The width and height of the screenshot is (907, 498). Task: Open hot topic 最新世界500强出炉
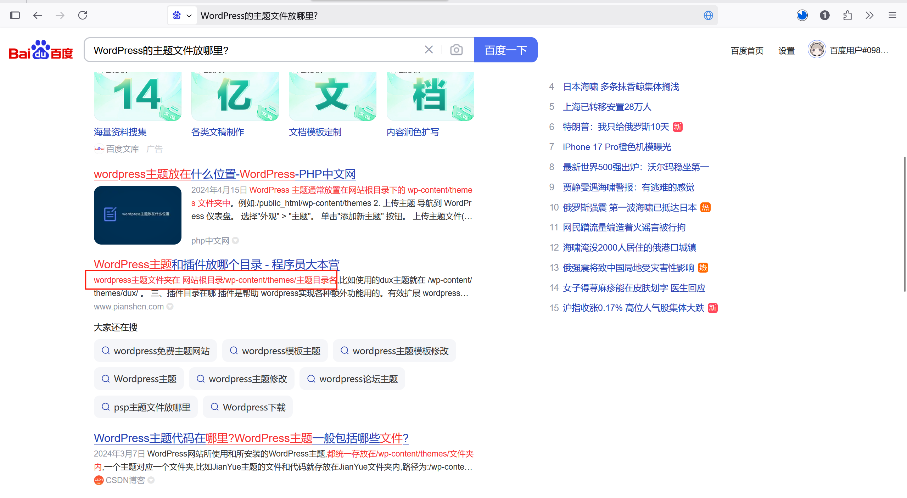pyautogui.click(x=636, y=167)
